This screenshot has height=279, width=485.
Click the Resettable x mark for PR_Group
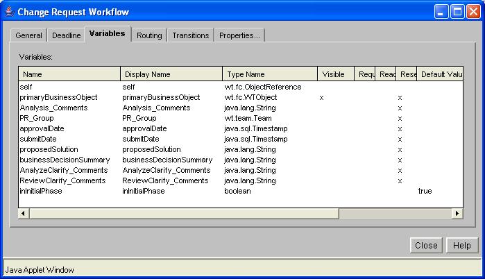400,119
